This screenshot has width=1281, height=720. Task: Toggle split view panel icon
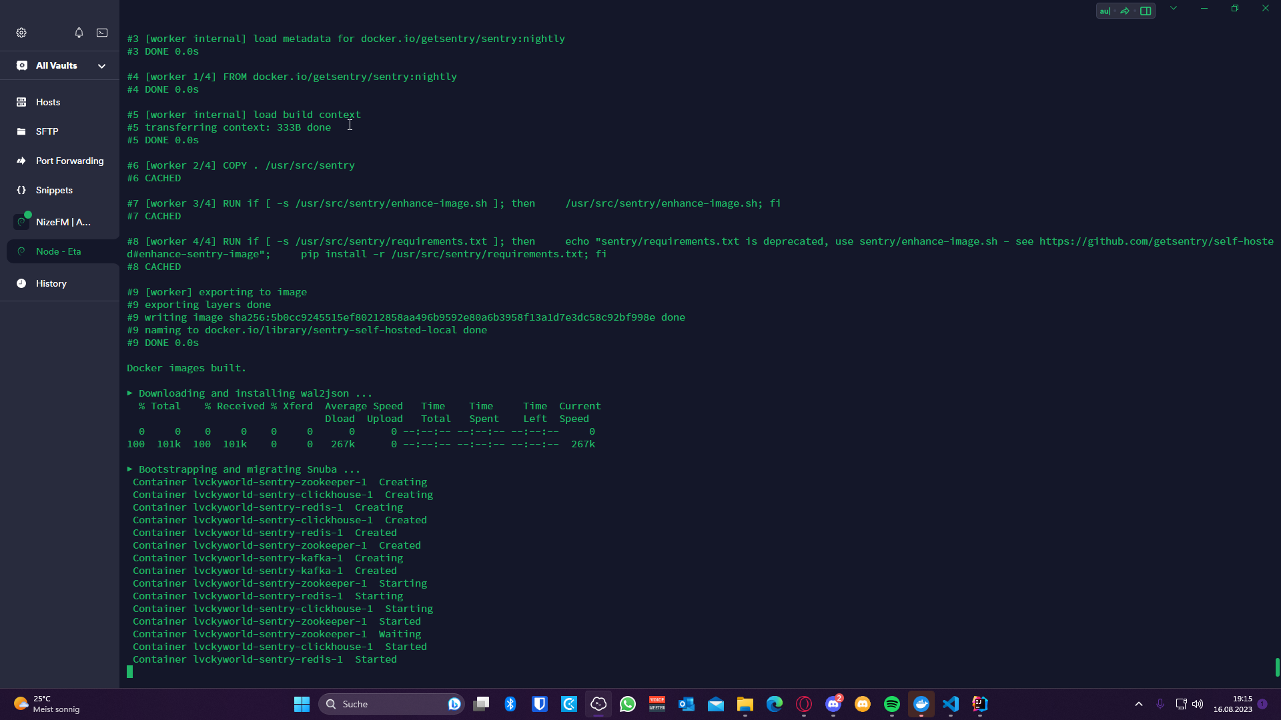1146,11
